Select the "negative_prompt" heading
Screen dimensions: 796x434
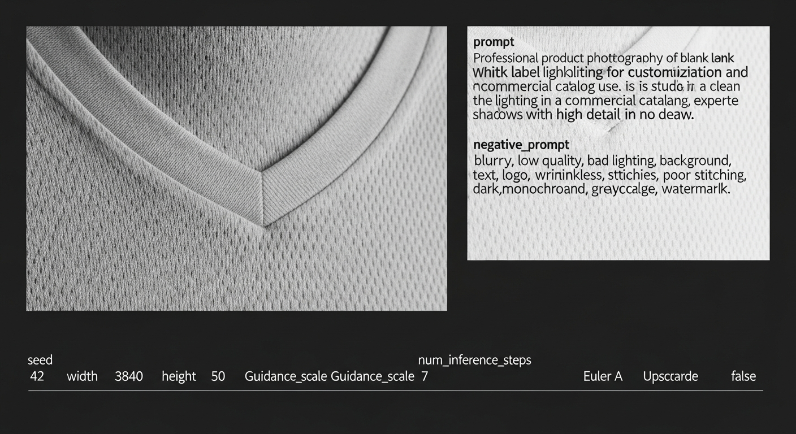(521, 145)
